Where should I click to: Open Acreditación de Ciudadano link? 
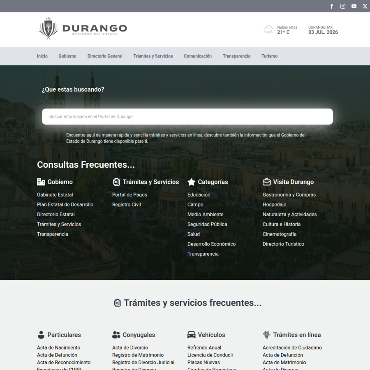292,347
